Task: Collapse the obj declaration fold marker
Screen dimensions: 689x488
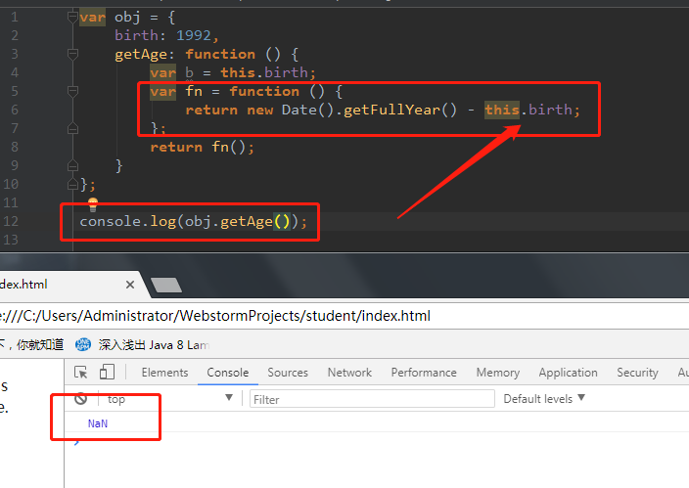Action: pos(72,18)
